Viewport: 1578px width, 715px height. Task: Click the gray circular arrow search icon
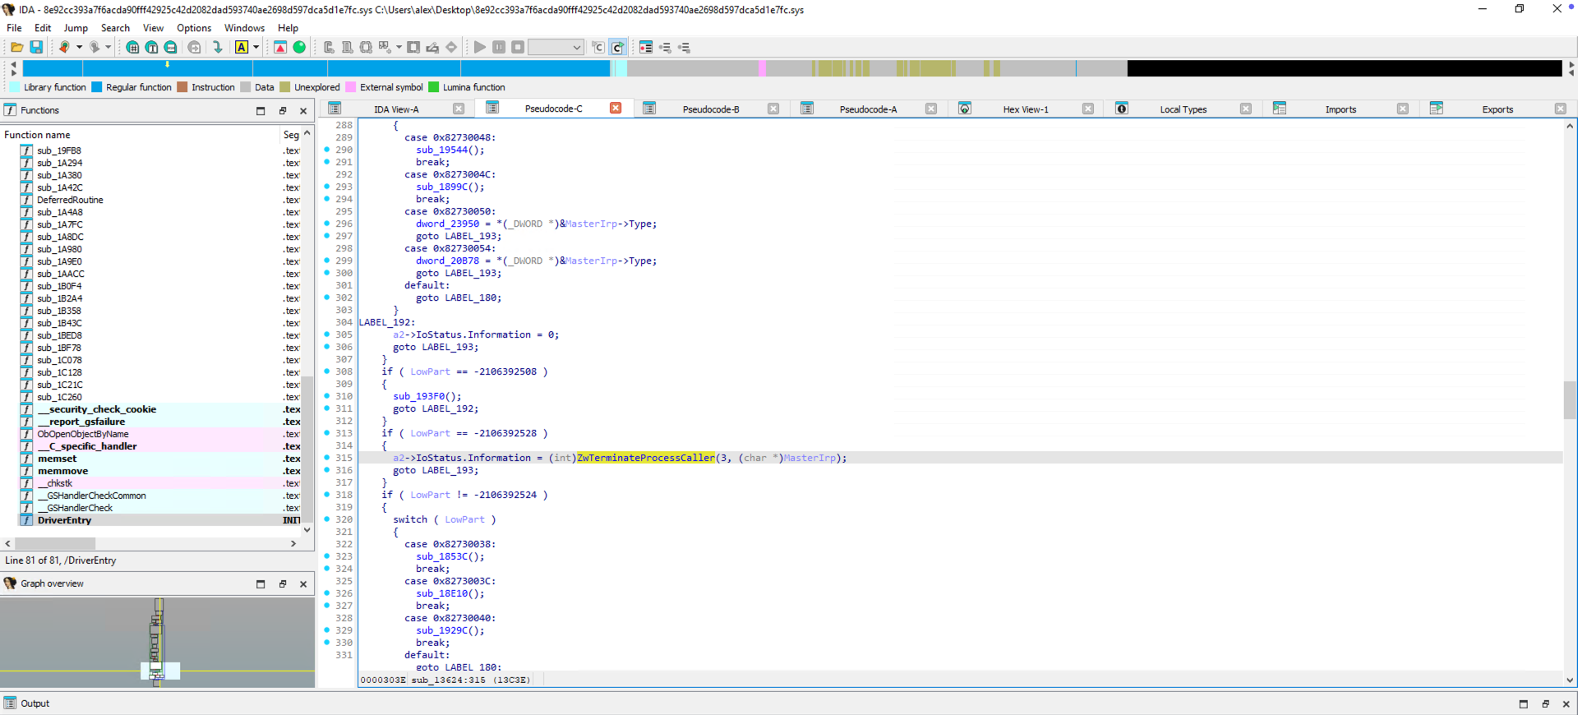coord(194,48)
